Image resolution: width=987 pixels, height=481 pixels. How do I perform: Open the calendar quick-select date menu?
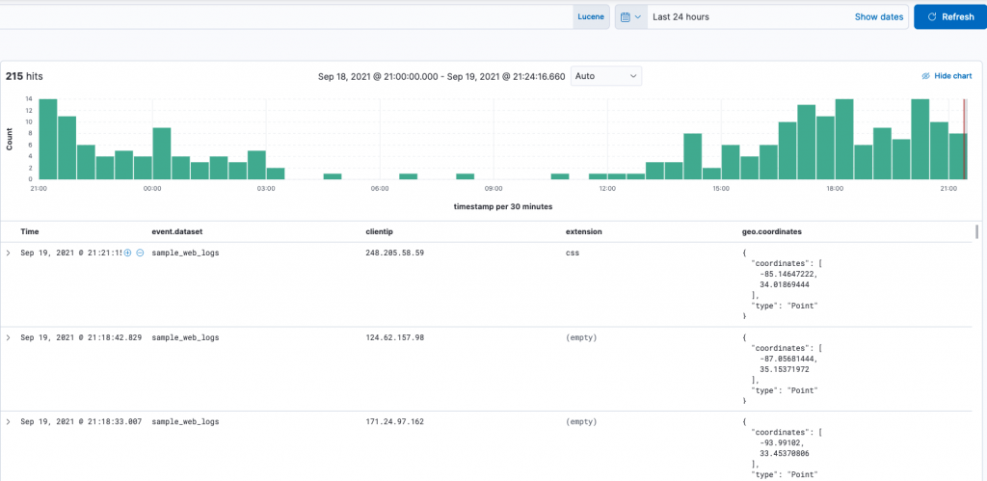click(x=630, y=17)
